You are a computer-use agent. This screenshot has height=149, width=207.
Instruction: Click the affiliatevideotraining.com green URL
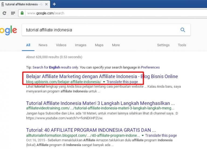[x=100, y=108]
